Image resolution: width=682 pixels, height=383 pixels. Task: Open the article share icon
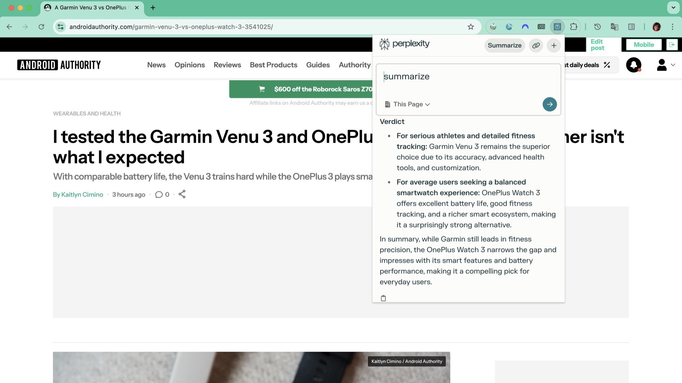(182, 194)
